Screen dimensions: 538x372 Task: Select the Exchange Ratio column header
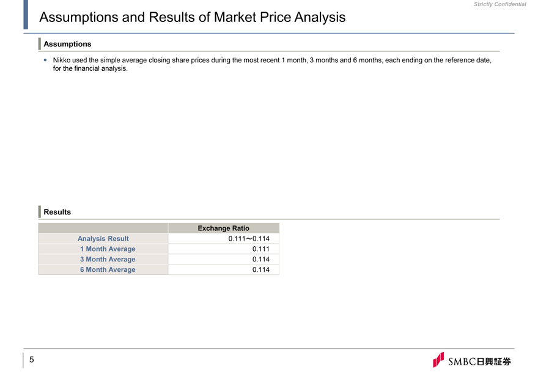click(223, 228)
